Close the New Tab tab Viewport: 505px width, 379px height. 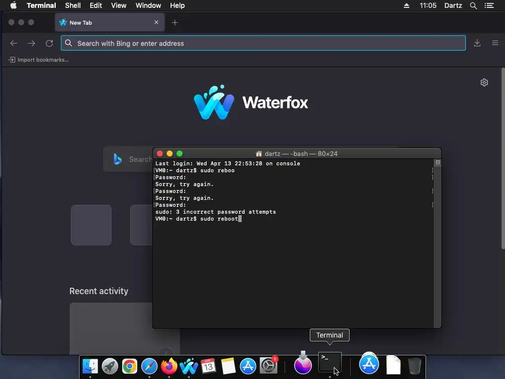(156, 22)
